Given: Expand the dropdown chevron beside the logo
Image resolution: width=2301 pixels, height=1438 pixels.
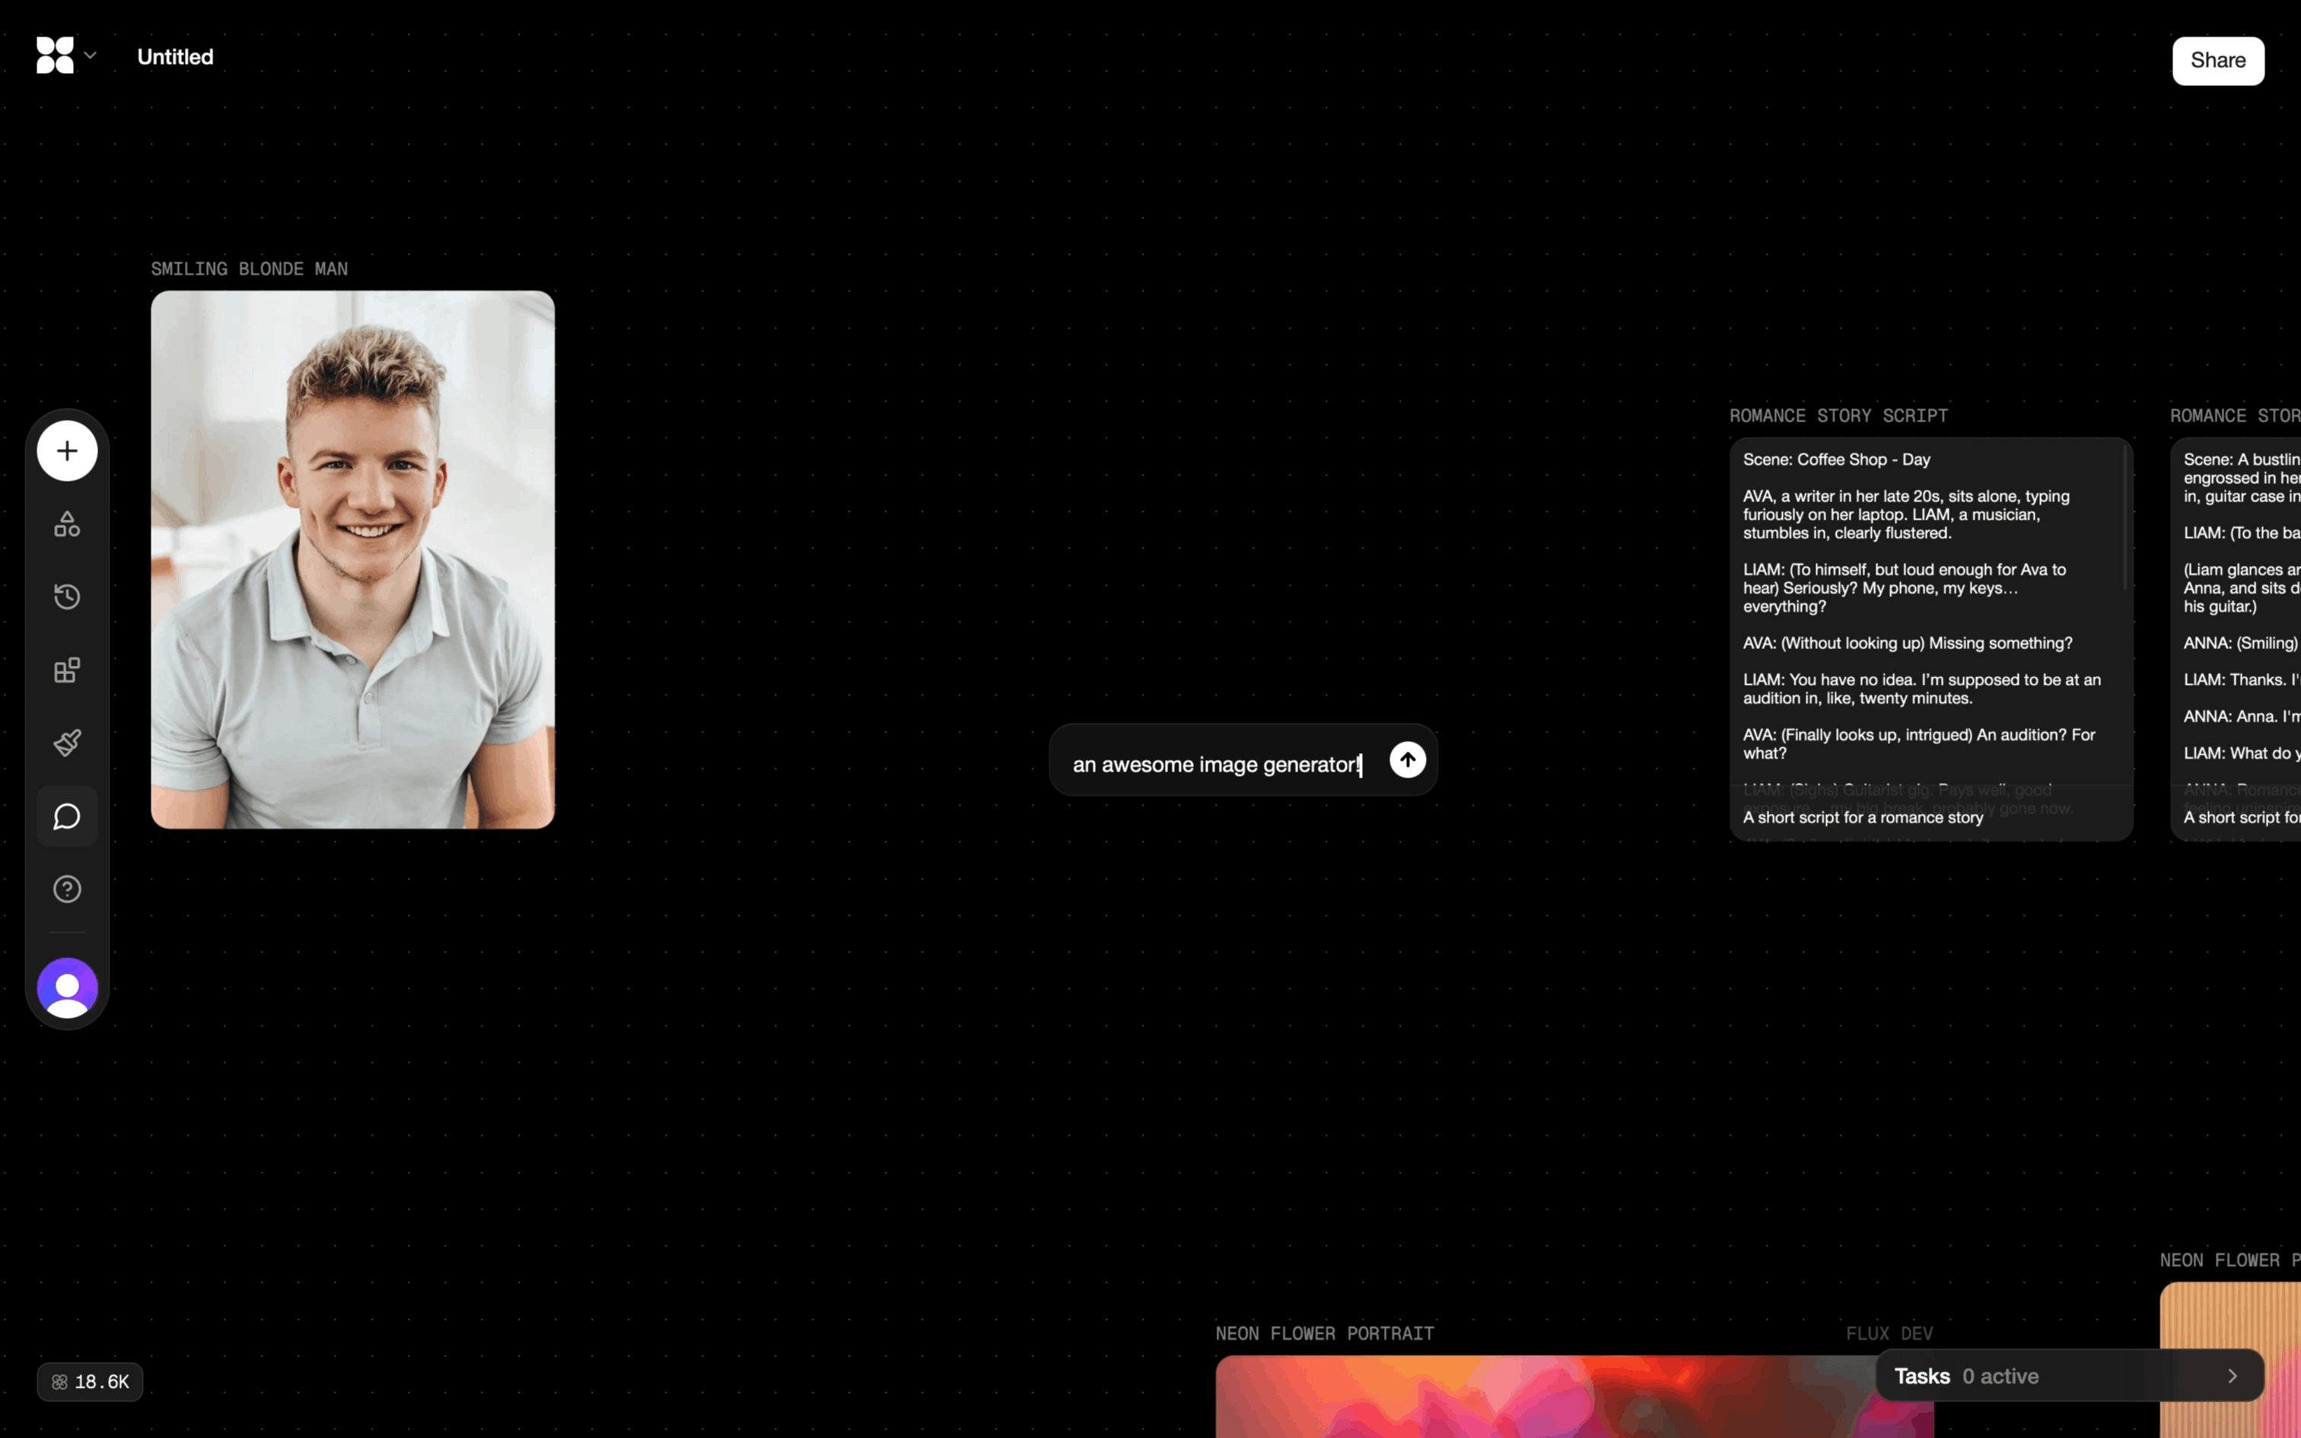Looking at the screenshot, I should click(91, 55).
